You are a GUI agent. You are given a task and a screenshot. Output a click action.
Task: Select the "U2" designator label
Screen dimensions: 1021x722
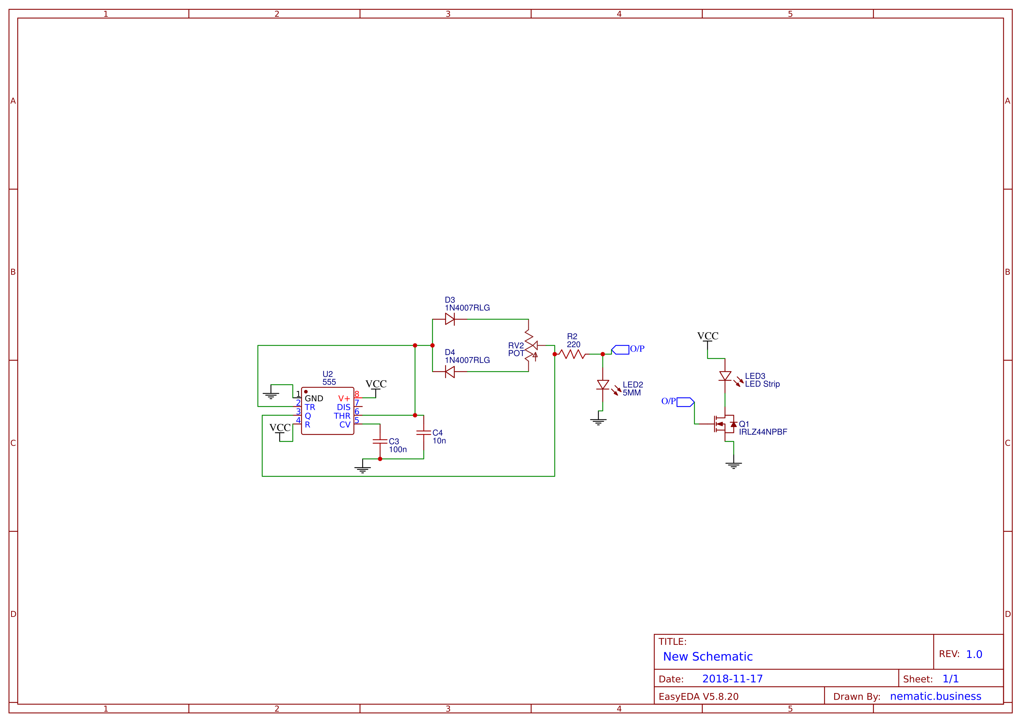pos(328,374)
